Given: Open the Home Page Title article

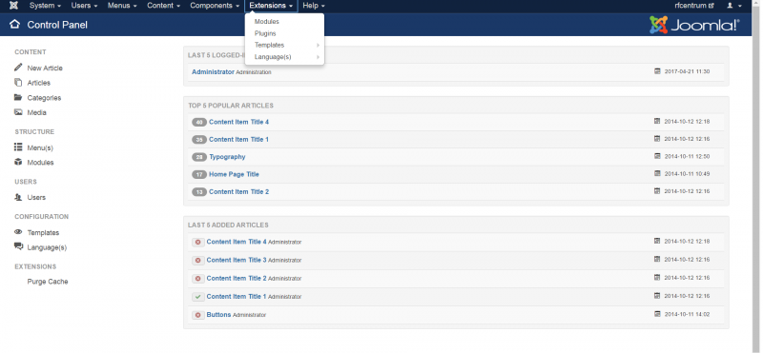Looking at the screenshot, I should tap(234, 175).
